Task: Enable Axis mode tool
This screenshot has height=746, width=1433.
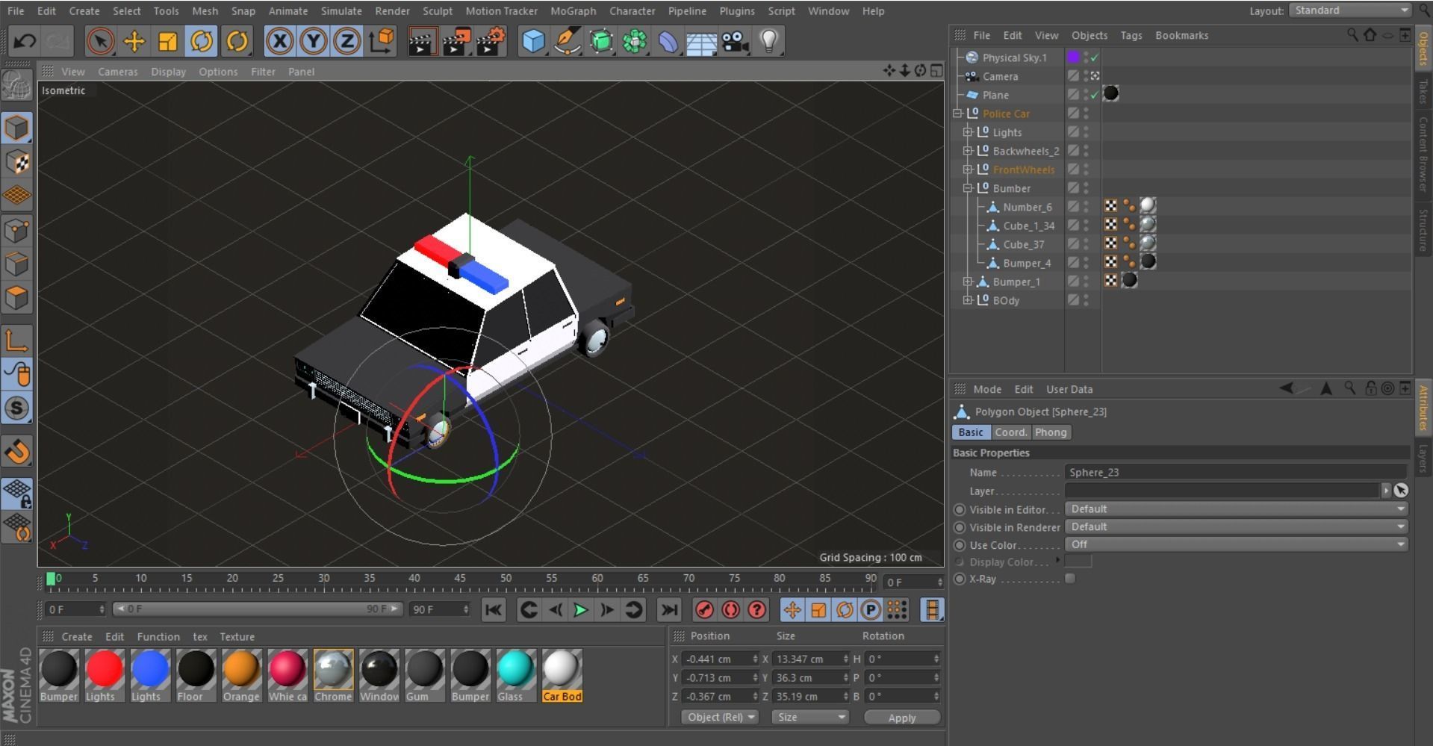Action: pos(17,341)
